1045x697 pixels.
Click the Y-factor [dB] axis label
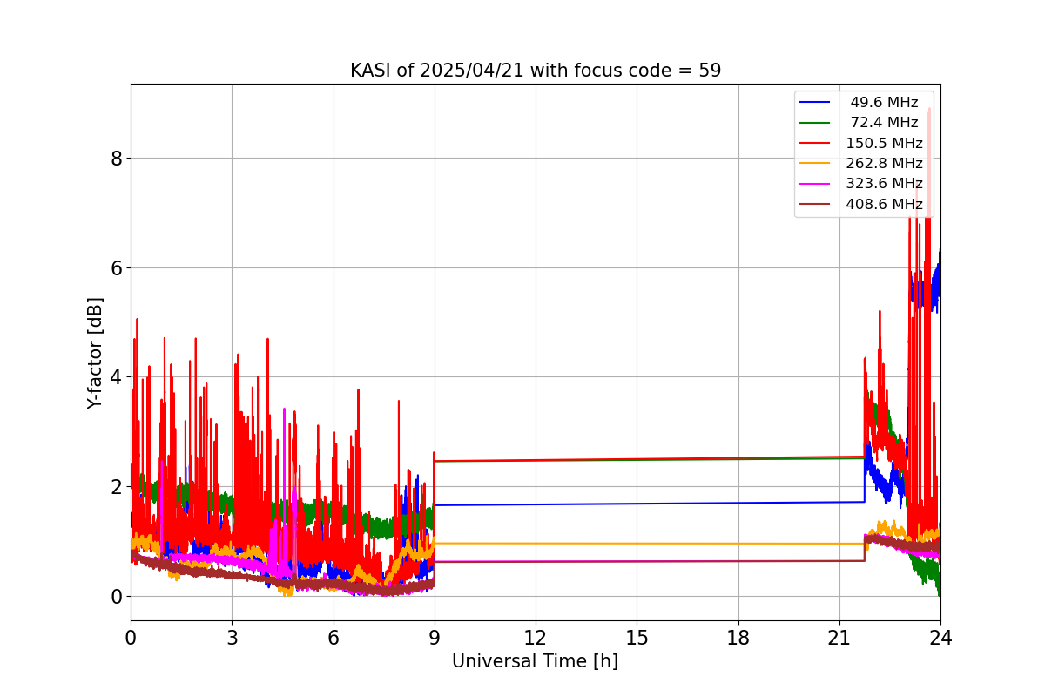(x=95, y=353)
